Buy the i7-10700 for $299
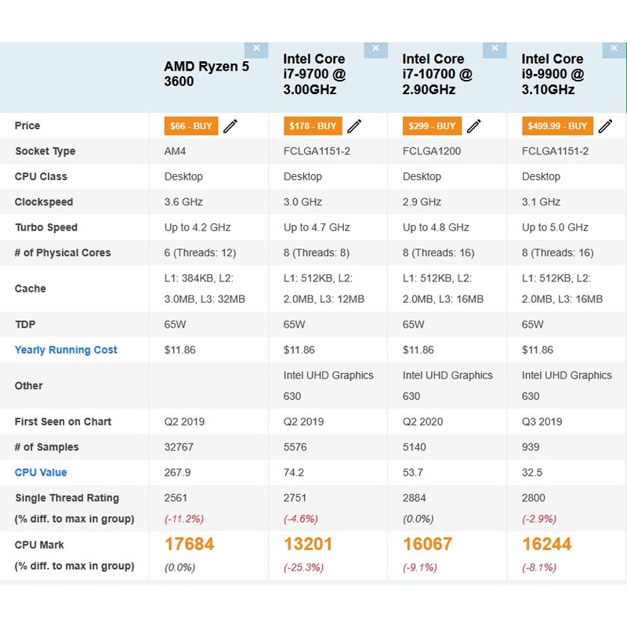This screenshot has width=627, height=627. pos(433,126)
